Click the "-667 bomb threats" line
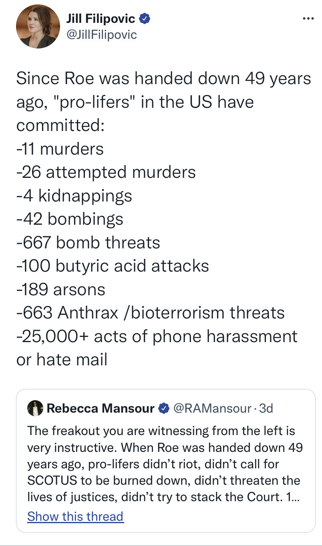Screen dimensions: 322x546 88,243
